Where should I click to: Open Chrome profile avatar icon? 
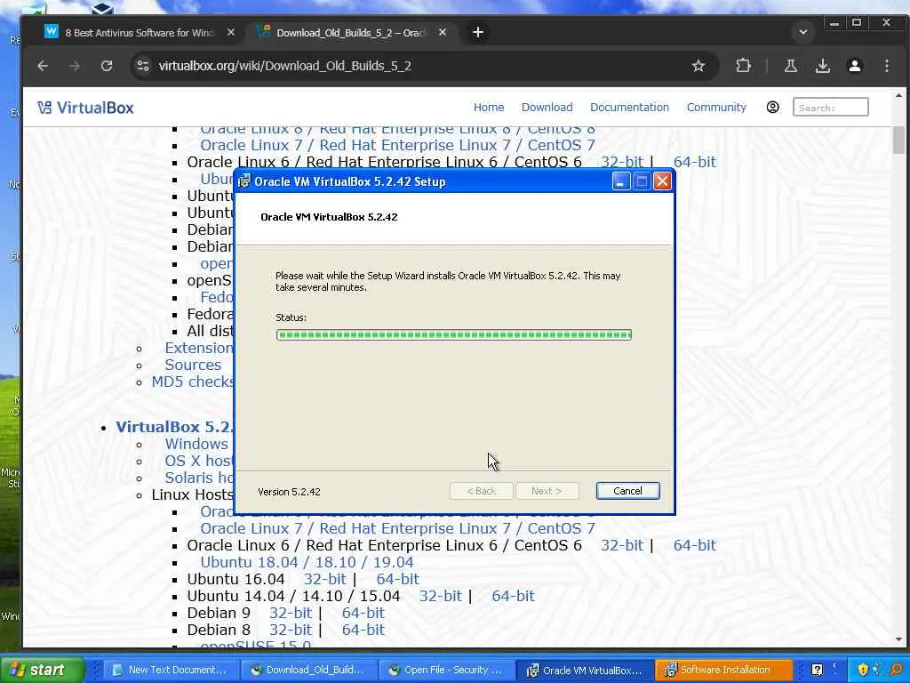click(854, 66)
